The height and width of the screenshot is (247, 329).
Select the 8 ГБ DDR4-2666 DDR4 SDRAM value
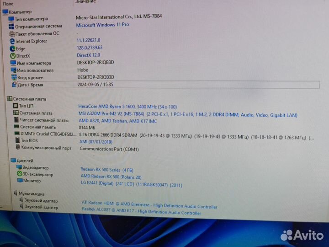coord(108,135)
